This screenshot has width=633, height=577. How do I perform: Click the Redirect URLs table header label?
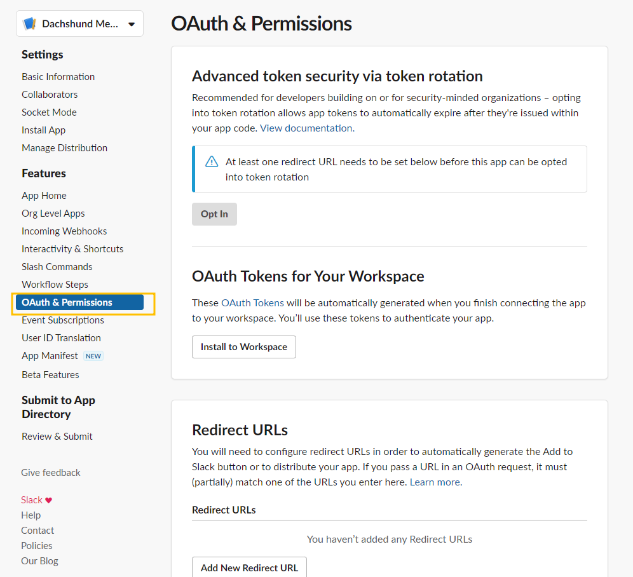pyautogui.click(x=224, y=510)
